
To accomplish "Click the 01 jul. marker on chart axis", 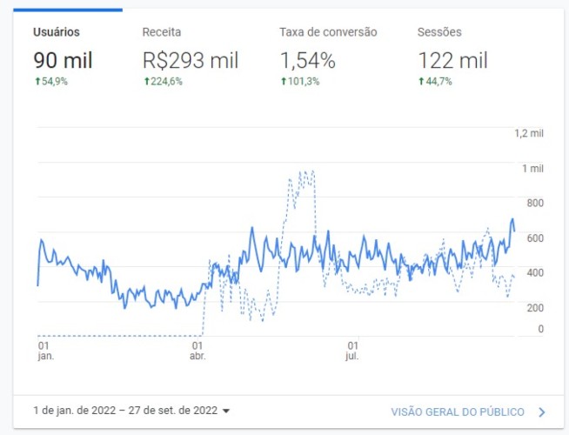I will click(x=352, y=351).
